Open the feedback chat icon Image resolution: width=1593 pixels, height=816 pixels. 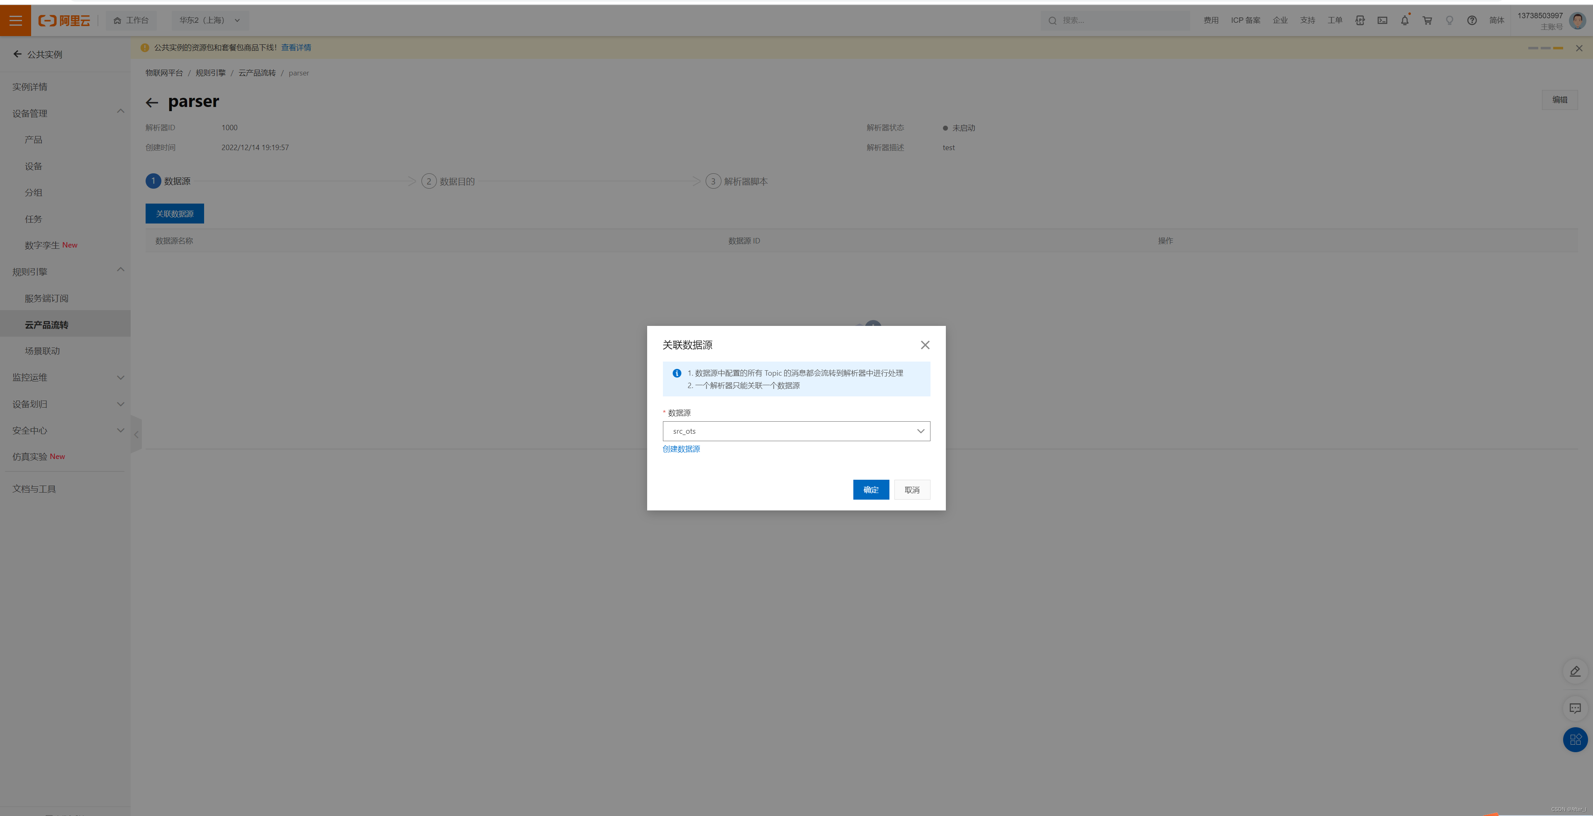pyautogui.click(x=1575, y=708)
